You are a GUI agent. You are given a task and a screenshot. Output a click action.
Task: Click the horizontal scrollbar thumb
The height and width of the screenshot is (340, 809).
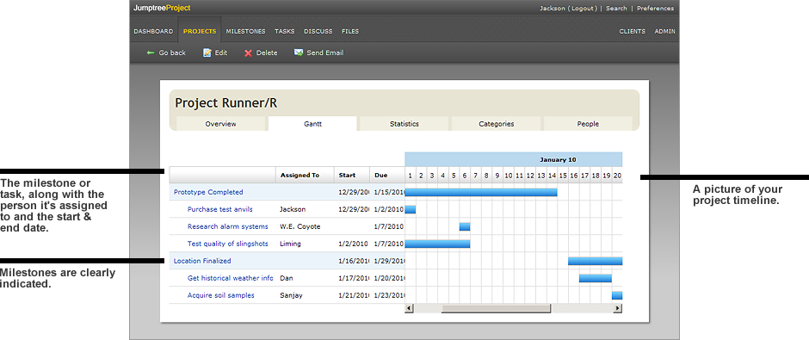496,308
